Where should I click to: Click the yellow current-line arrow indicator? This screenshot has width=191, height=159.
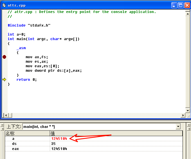click(x=4, y=80)
